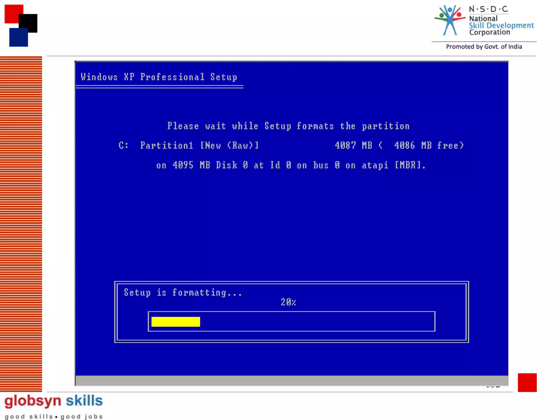The height and width of the screenshot is (420, 560).
Task: Click the Windows XP Professional Setup title
Action: tap(159, 77)
